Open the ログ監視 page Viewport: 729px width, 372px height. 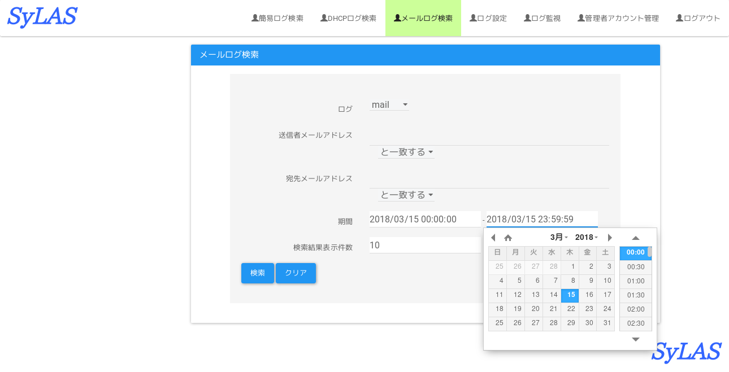(x=543, y=18)
